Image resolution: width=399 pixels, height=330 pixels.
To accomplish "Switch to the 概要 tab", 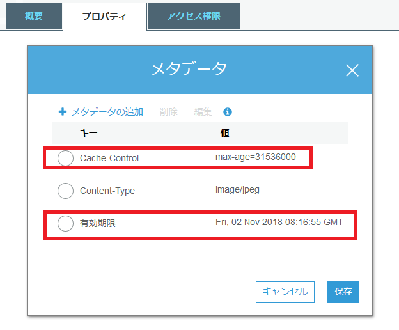I will tap(34, 16).
